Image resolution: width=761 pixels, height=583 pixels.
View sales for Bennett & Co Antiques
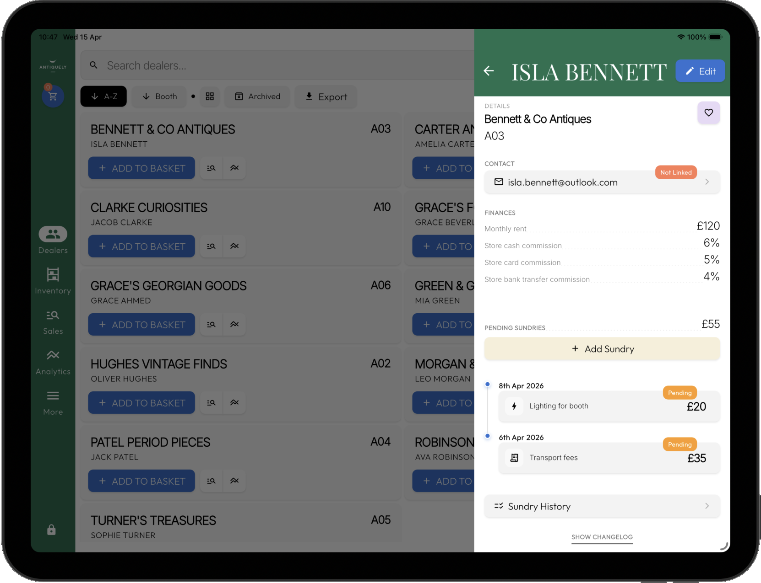[211, 168]
